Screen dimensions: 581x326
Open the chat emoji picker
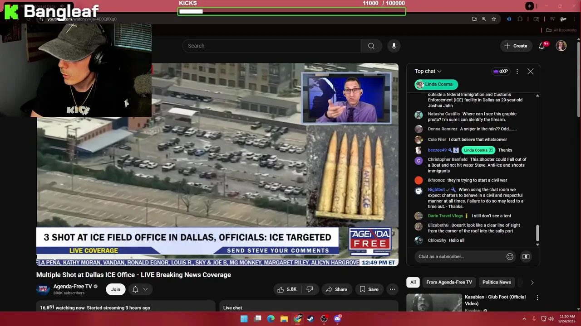[x=510, y=257]
